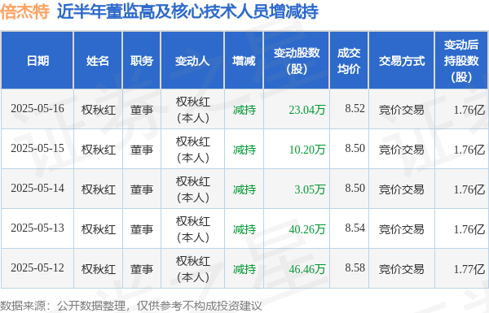Screen dimensions: 489x313
Task: Click the 成交均价 column header
Action: click(349, 61)
